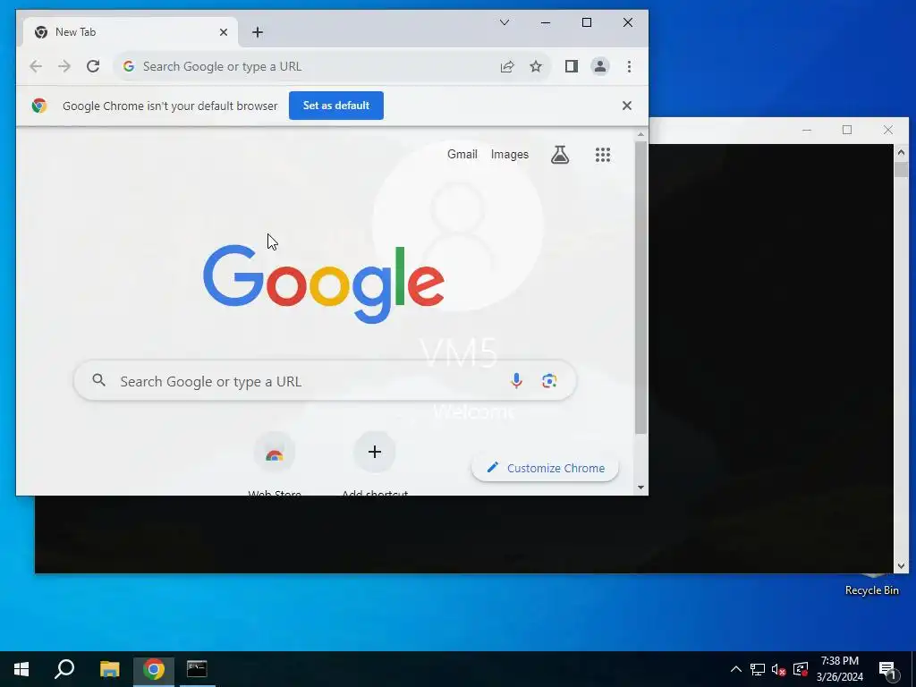Open a new tab with plus button
The image size is (916, 687).
tap(258, 32)
